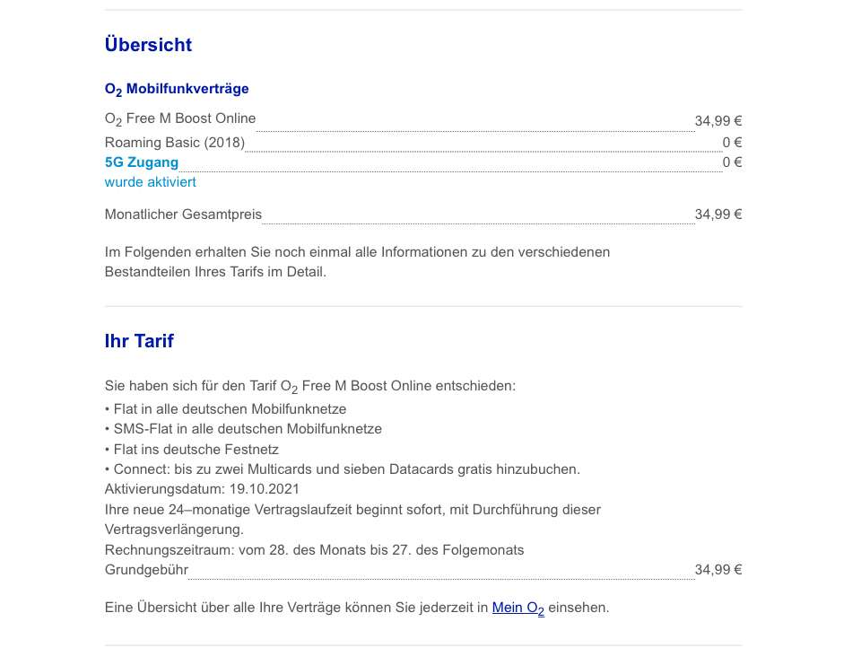Select the paragraph starting Im Folgenden erhalten Sie
Image resolution: width=861 pixels, height=648 pixels.
[358, 262]
